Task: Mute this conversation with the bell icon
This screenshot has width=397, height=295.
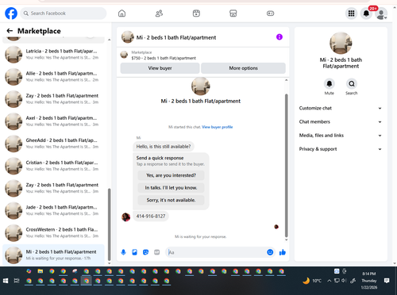Action: click(330, 84)
